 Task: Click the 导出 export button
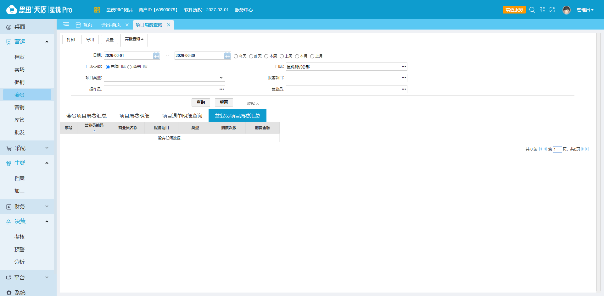pos(90,40)
